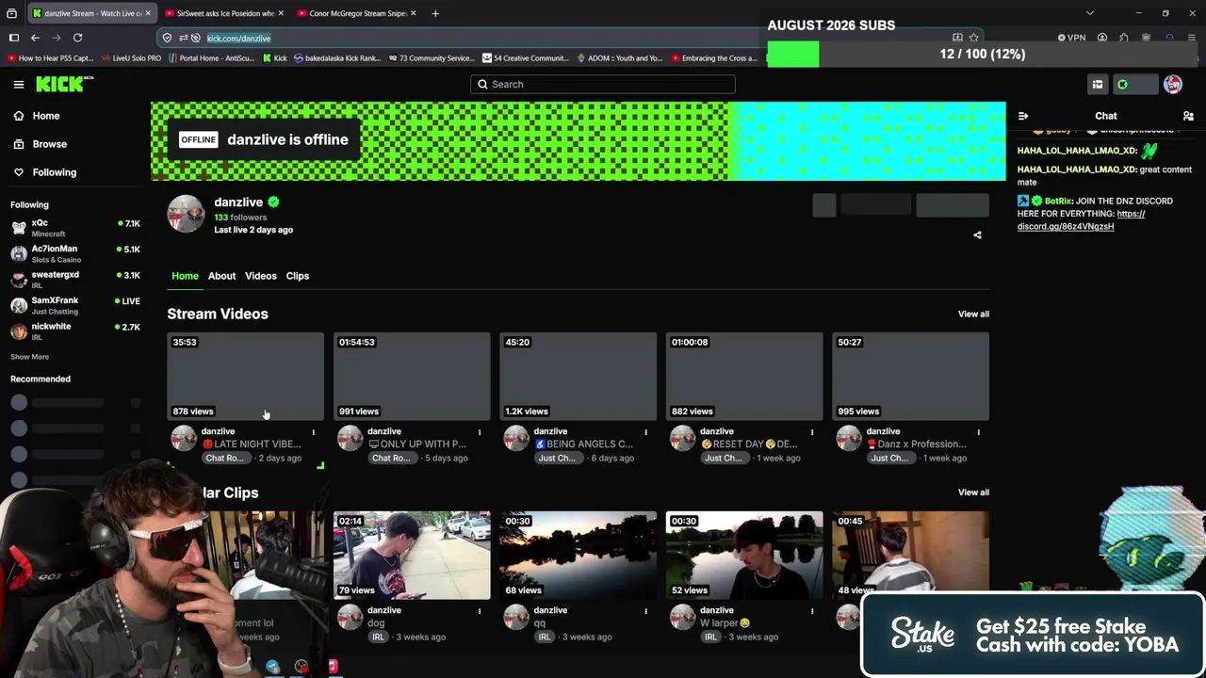This screenshot has width=1206, height=678.
Task: Open options menu for BEING ANGELS video
Action: 646,432
